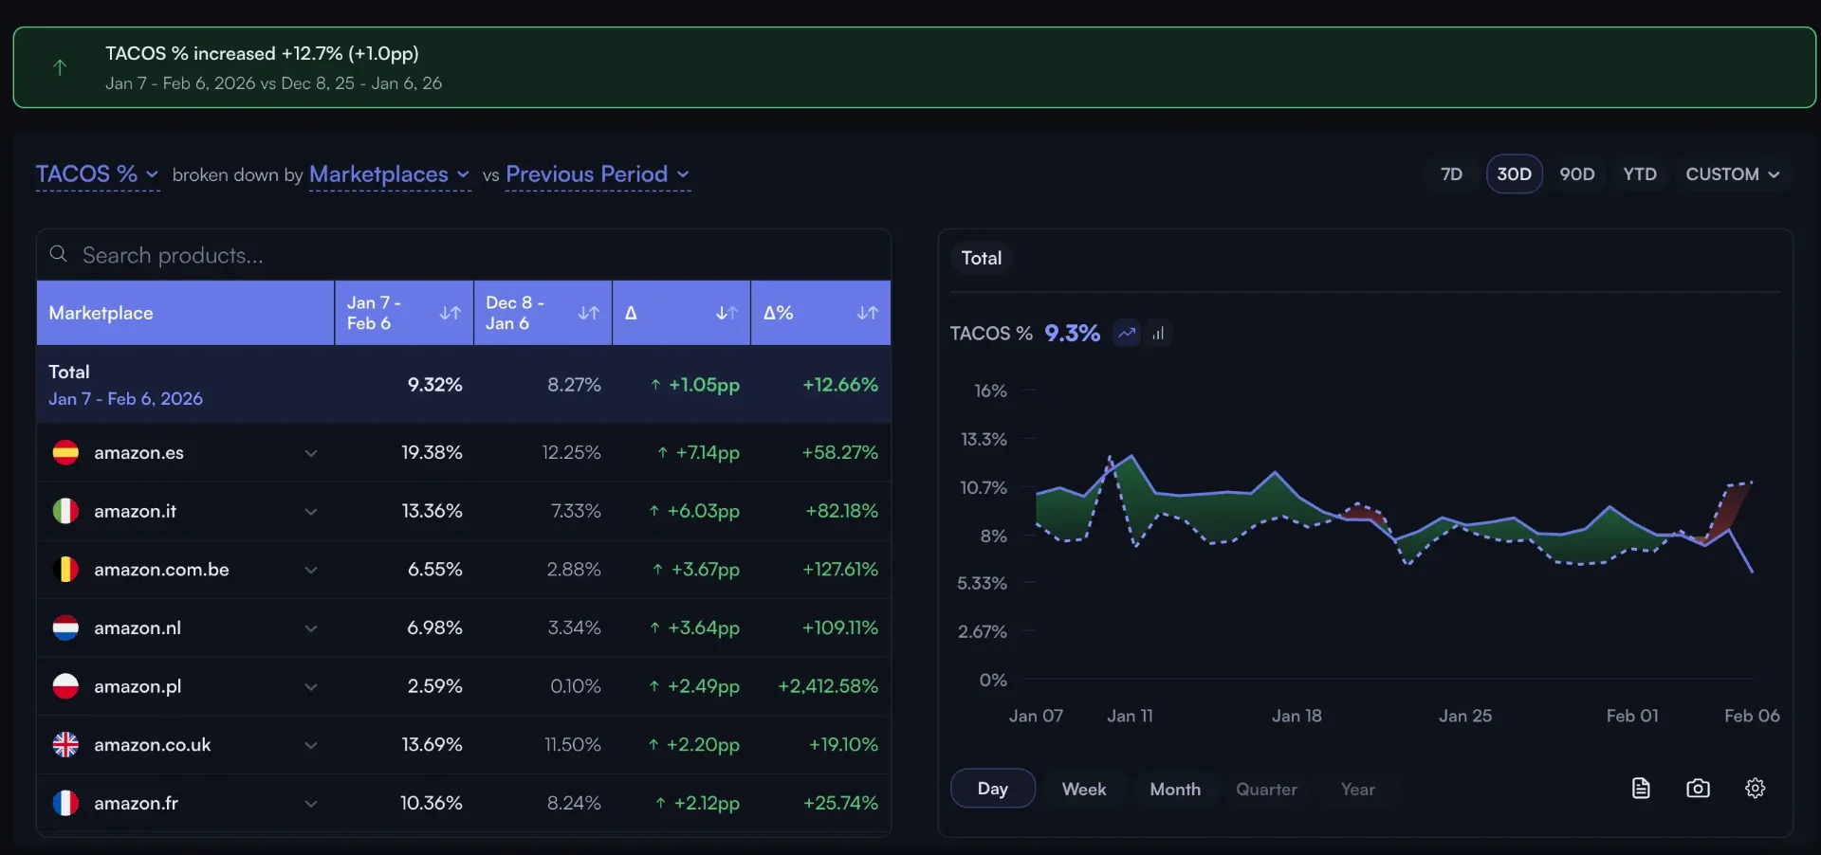Switch chart granularity to Month
Image resolution: width=1821 pixels, height=855 pixels.
tap(1174, 789)
